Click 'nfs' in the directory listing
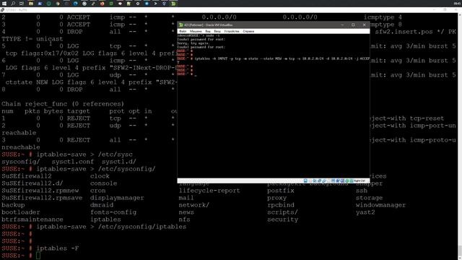 coord(185,220)
